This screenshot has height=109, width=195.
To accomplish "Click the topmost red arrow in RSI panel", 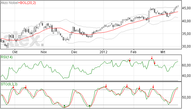I will tap(152, 58).
